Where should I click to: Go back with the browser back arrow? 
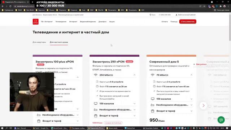(3, 6)
